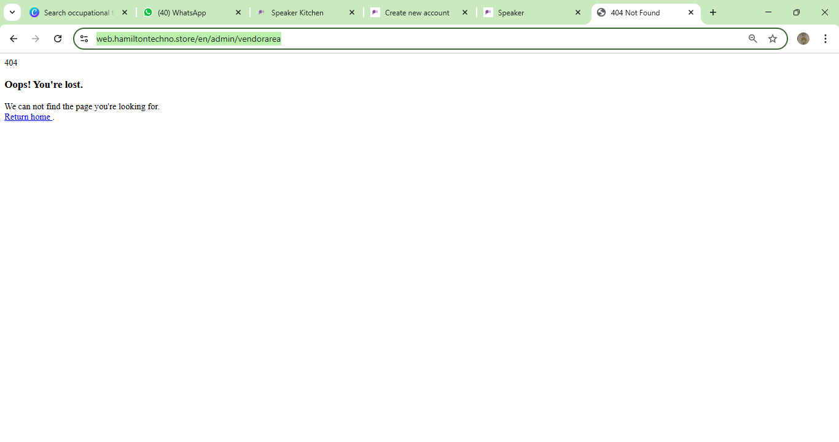Viewport: 839px width, 442px height.
Task: Open a new tab with plus button
Action: 713,12
